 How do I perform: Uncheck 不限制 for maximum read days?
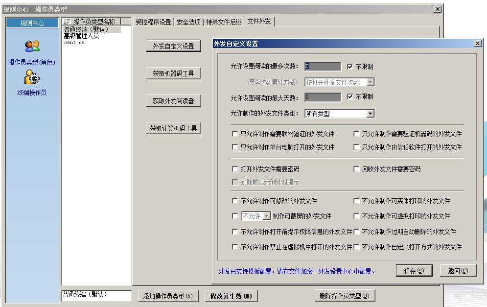(350, 97)
